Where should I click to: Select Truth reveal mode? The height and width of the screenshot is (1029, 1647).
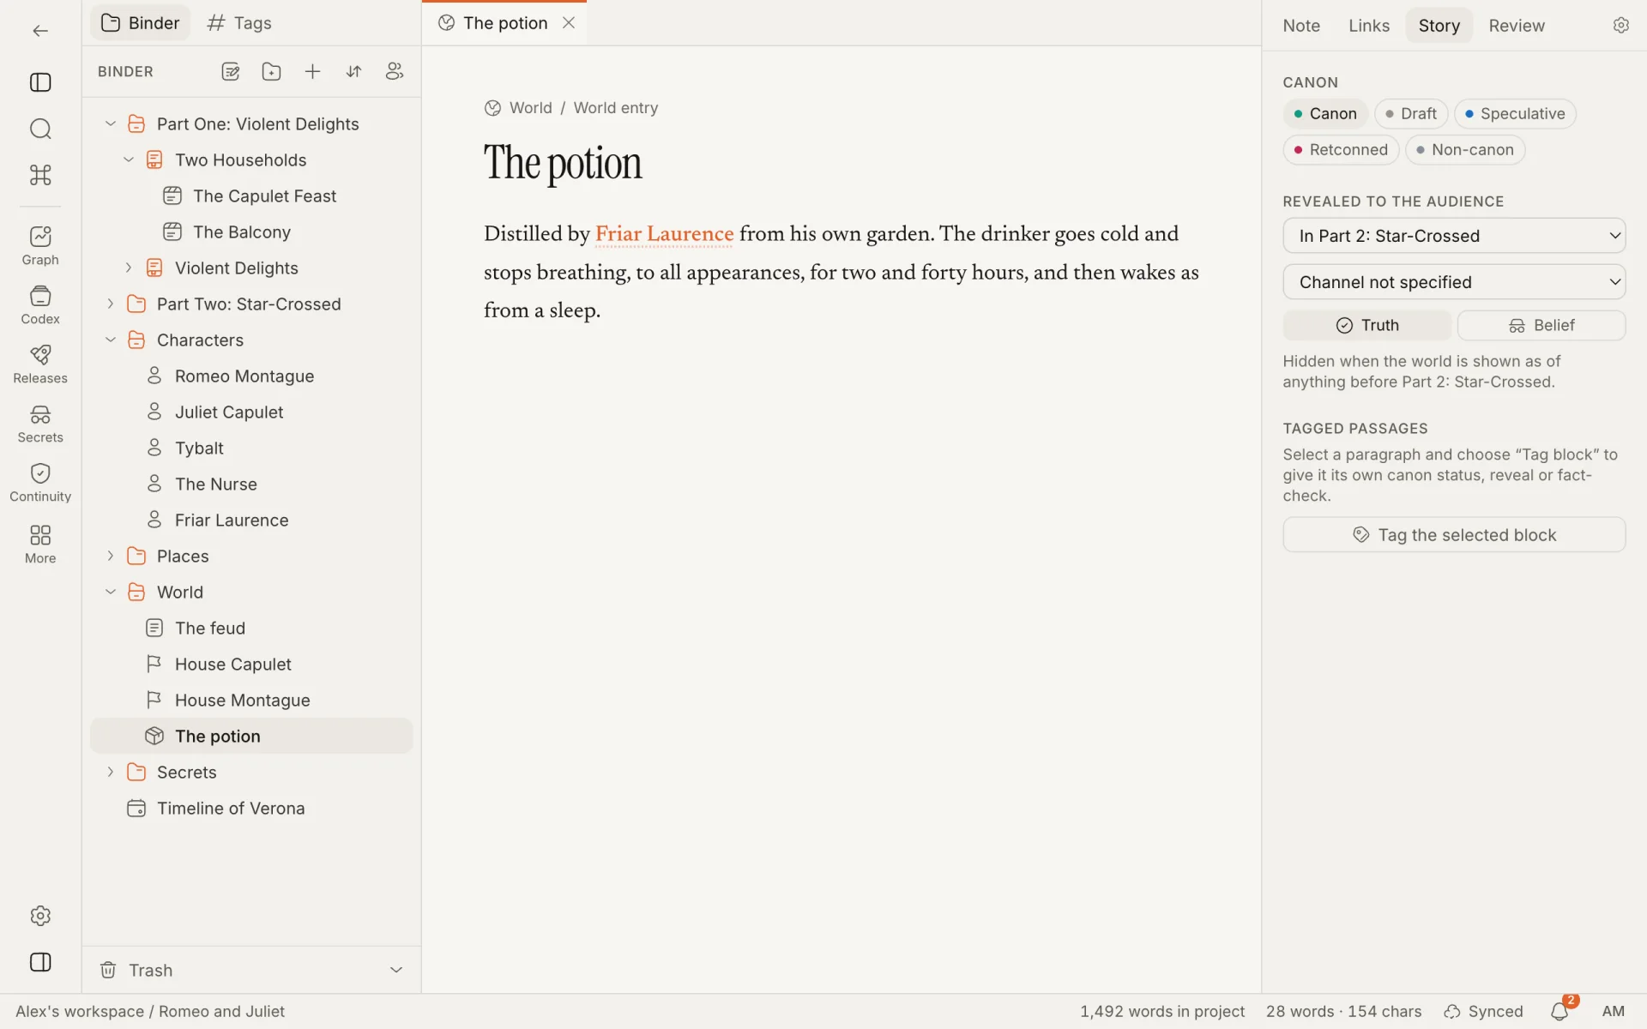(1367, 326)
